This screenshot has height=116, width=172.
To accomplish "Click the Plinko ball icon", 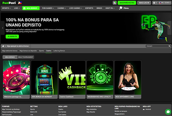I will (x=121, y=8).
